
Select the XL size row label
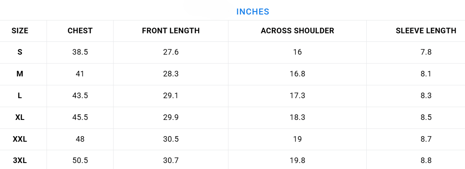(20, 117)
